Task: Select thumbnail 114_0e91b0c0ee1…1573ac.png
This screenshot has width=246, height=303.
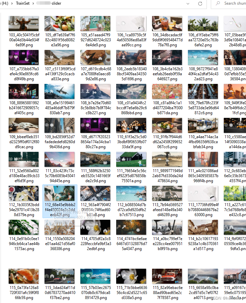Action: point(24,227)
